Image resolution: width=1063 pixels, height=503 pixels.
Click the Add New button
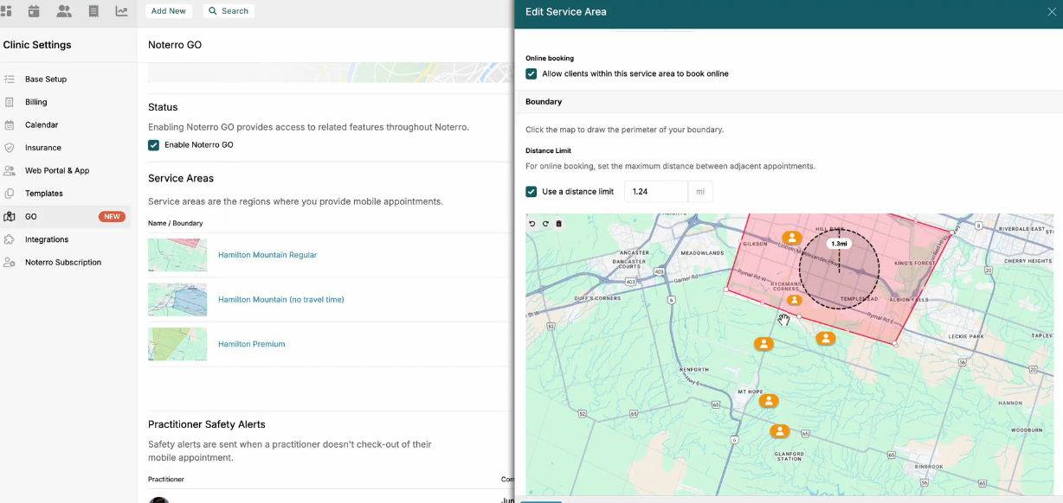169,10
